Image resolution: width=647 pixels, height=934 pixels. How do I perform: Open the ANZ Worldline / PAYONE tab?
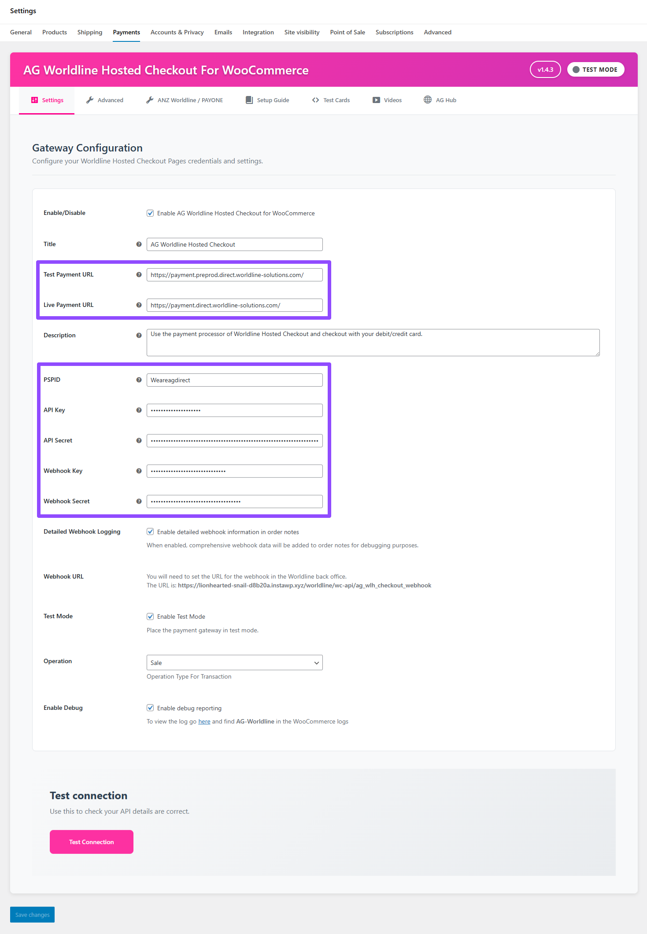pos(184,100)
